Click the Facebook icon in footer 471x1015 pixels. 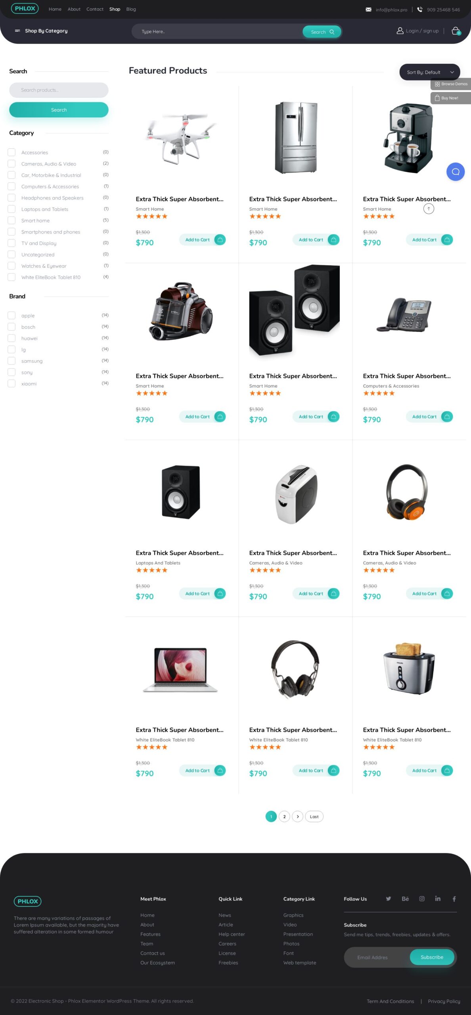[x=454, y=898]
